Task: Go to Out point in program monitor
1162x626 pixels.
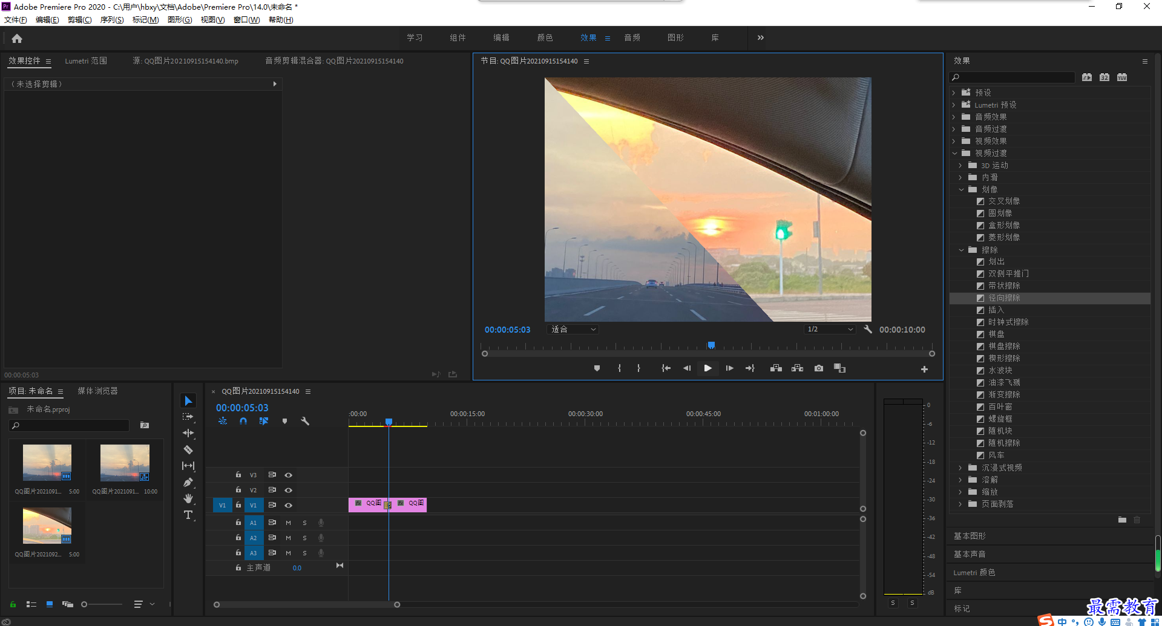Action: pyautogui.click(x=750, y=368)
